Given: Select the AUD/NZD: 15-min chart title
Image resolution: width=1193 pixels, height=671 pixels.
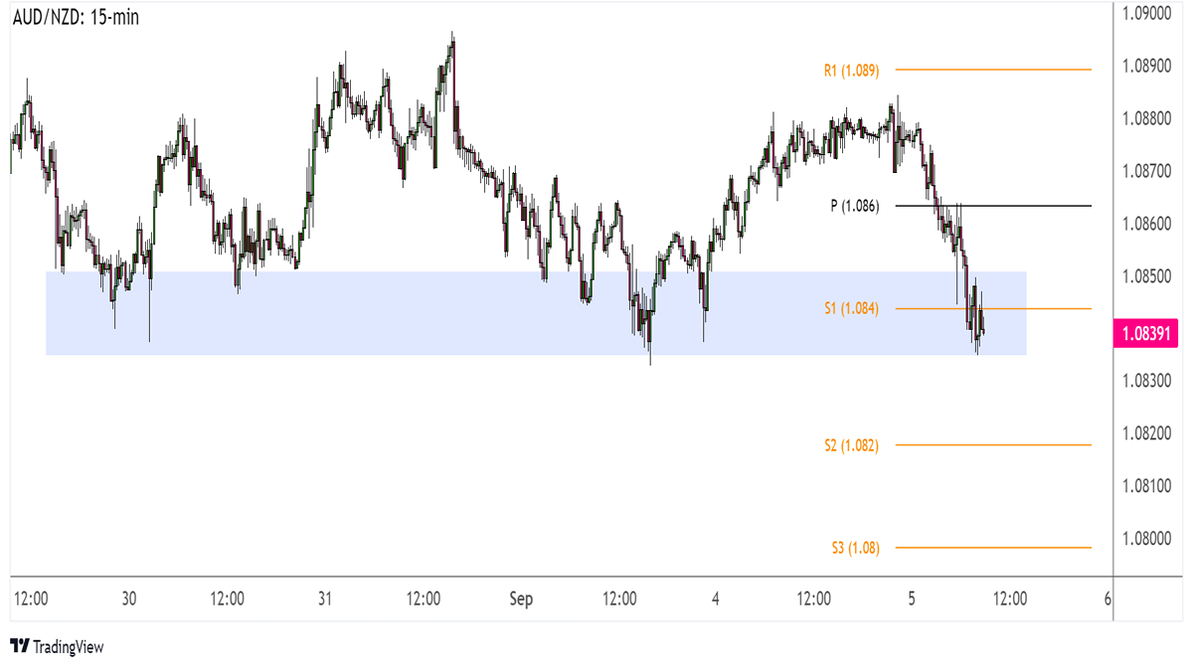Looking at the screenshot, I should pyautogui.click(x=75, y=18).
